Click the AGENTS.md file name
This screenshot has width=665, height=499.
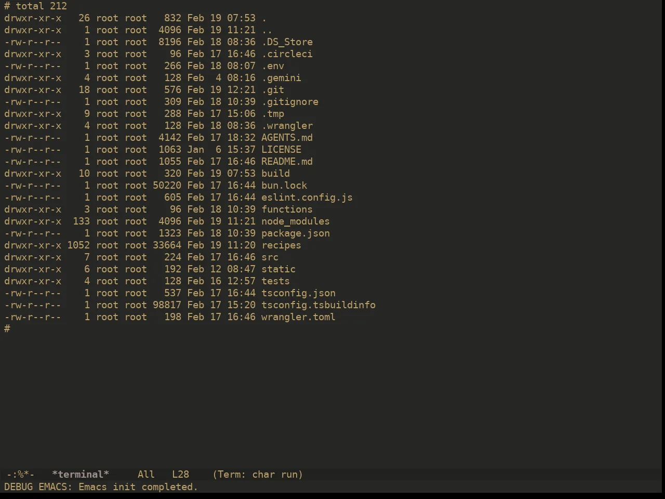[x=287, y=138]
